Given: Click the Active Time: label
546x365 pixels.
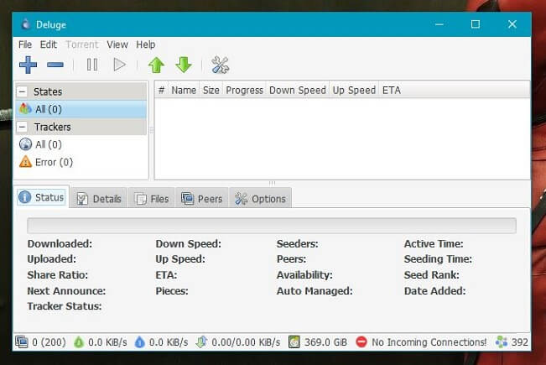Looking at the screenshot, I should (434, 244).
